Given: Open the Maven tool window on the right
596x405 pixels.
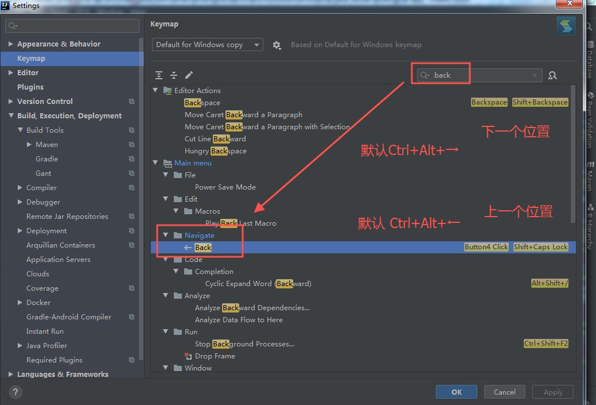Looking at the screenshot, I should 591,175.
